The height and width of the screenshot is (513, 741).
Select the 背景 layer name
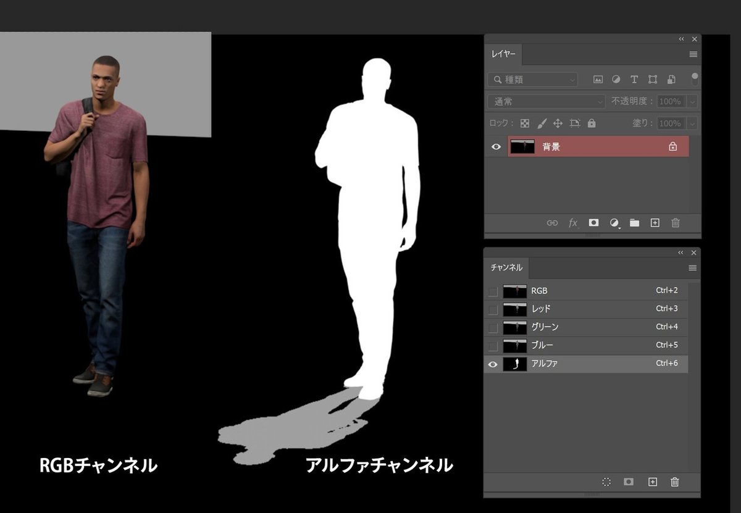(551, 147)
